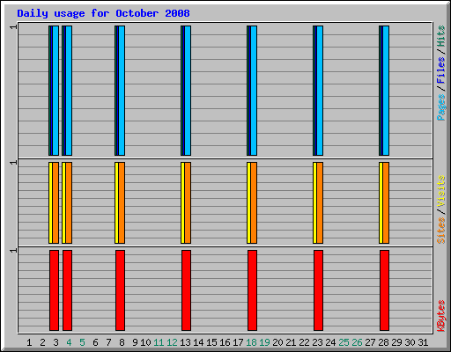Click day label 1 on the axis
This screenshot has width=451, height=352.
[x=29, y=342]
